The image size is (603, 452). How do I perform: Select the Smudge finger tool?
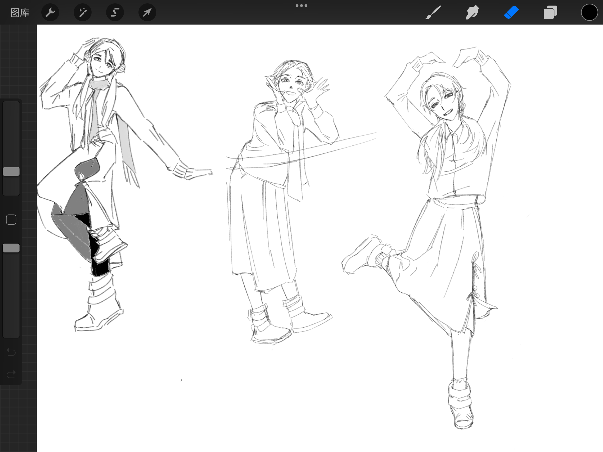pyautogui.click(x=472, y=13)
